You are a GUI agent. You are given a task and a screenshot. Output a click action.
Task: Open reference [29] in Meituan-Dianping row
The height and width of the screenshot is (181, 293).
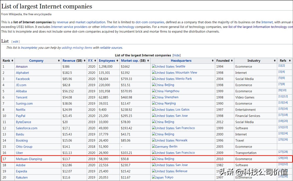point(280,158)
